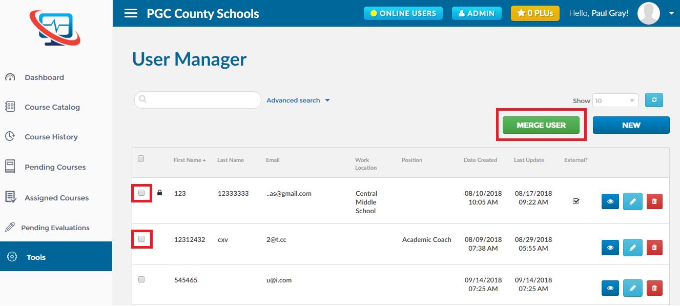Click the profile avatar picture
The width and height of the screenshot is (680, 306).
click(x=648, y=13)
